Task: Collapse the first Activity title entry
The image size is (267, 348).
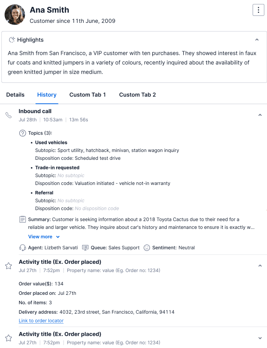Action: [x=260, y=266]
